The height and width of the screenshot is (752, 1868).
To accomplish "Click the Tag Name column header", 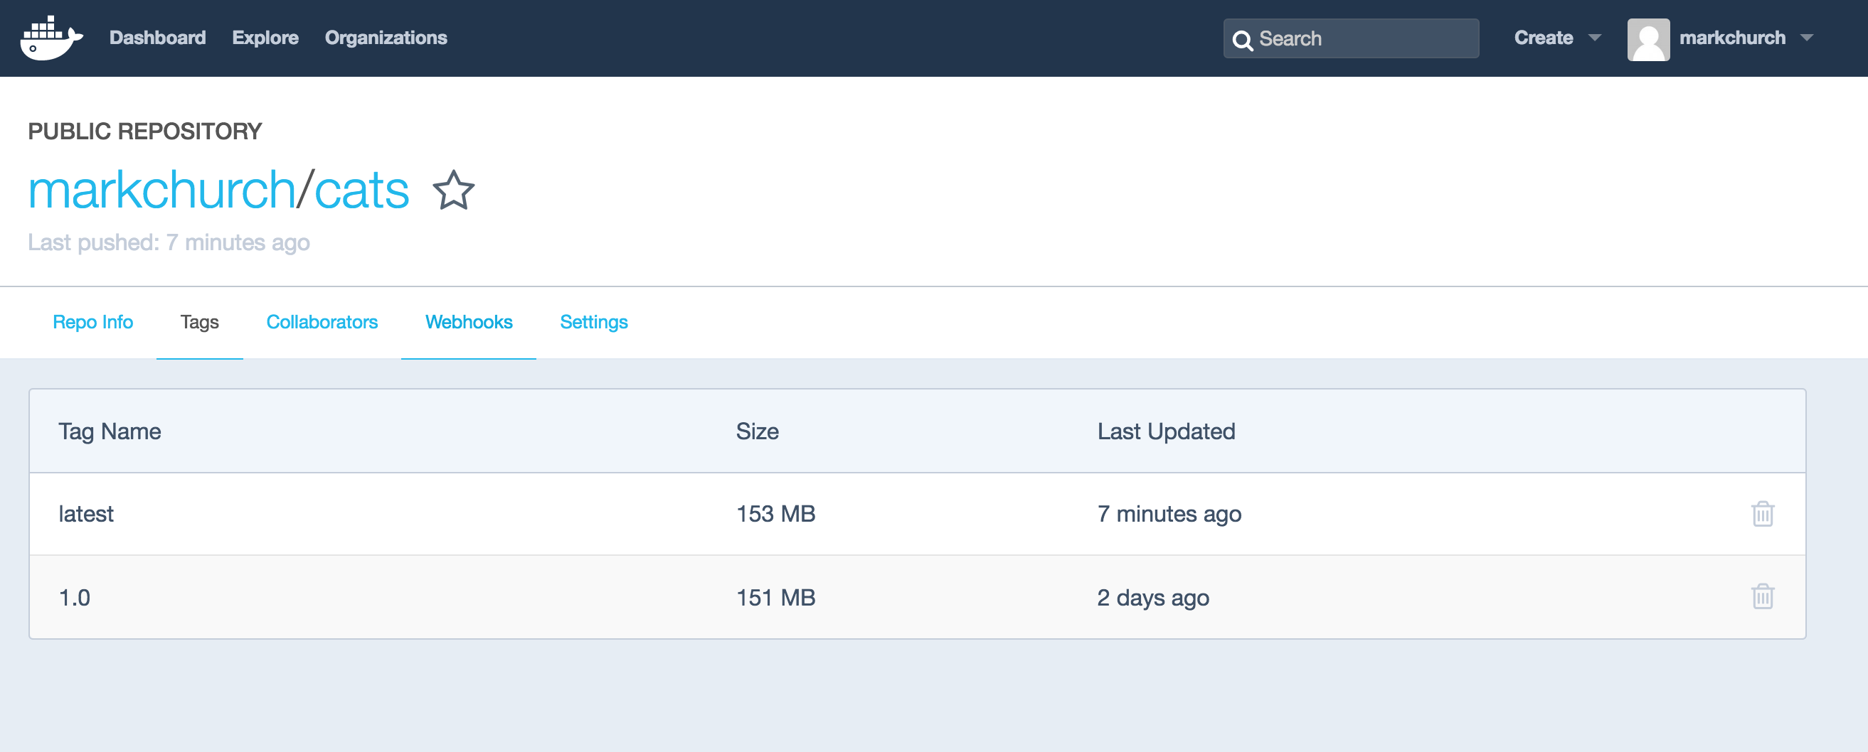I will click(x=110, y=431).
